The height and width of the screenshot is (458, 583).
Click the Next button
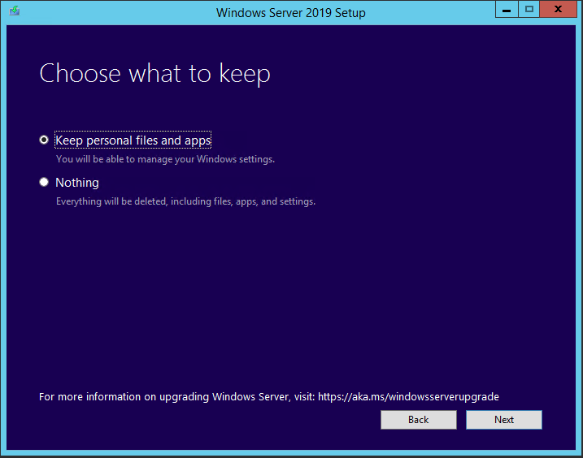point(503,420)
